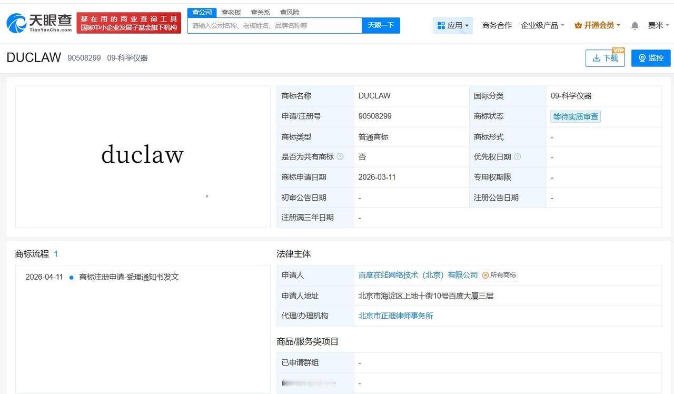Click the help icon next to 优先权日期
This screenshot has height=394, width=674.
pyautogui.click(x=517, y=156)
